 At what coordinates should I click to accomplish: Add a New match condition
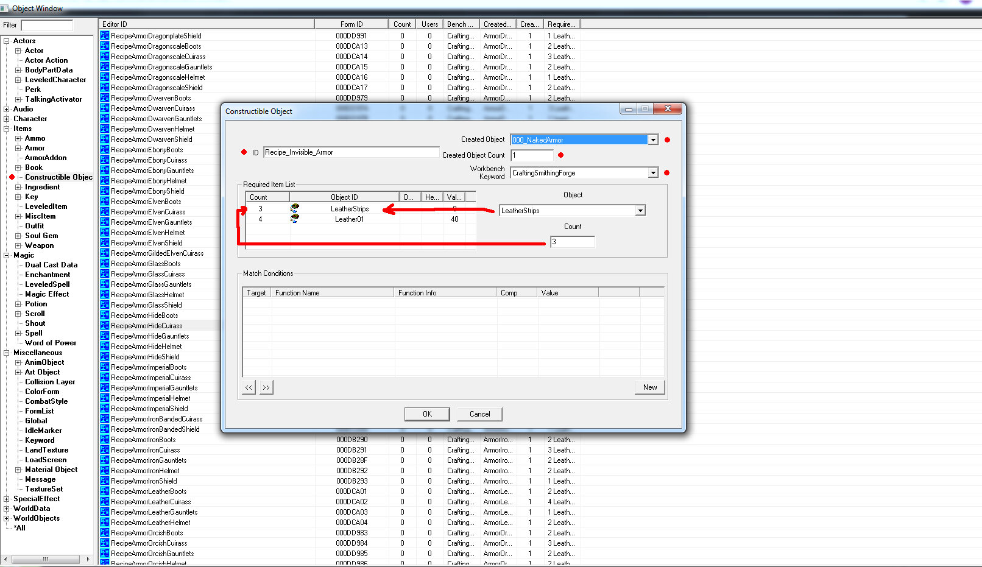650,387
